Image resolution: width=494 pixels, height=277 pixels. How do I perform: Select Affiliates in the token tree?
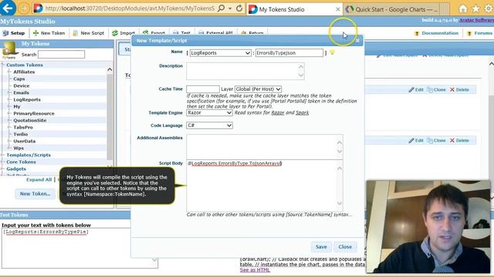pyautogui.click(x=24, y=72)
